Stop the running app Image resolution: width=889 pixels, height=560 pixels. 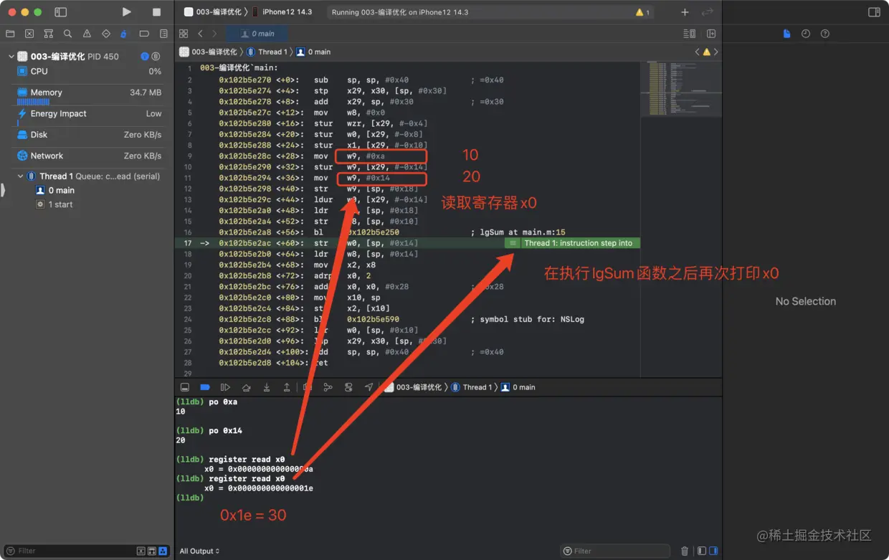click(x=157, y=12)
